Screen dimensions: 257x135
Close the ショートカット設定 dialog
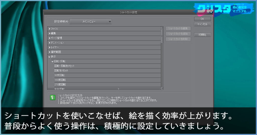coord(211,12)
